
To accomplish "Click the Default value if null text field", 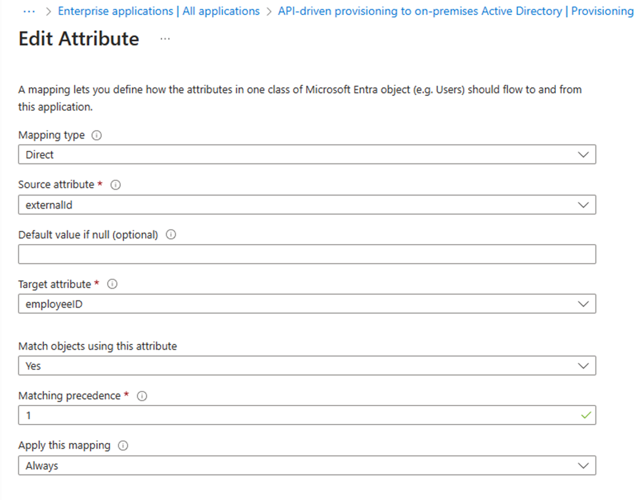I will pyautogui.click(x=307, y=255).
